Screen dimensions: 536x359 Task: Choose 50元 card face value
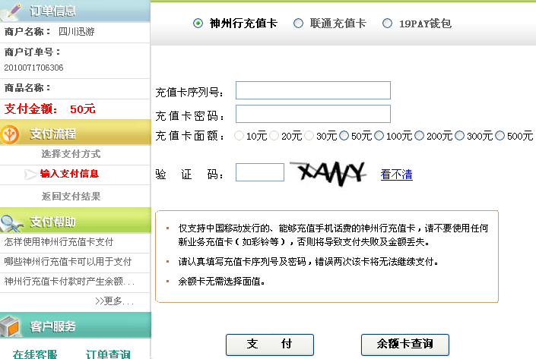(x=345, y=136)
